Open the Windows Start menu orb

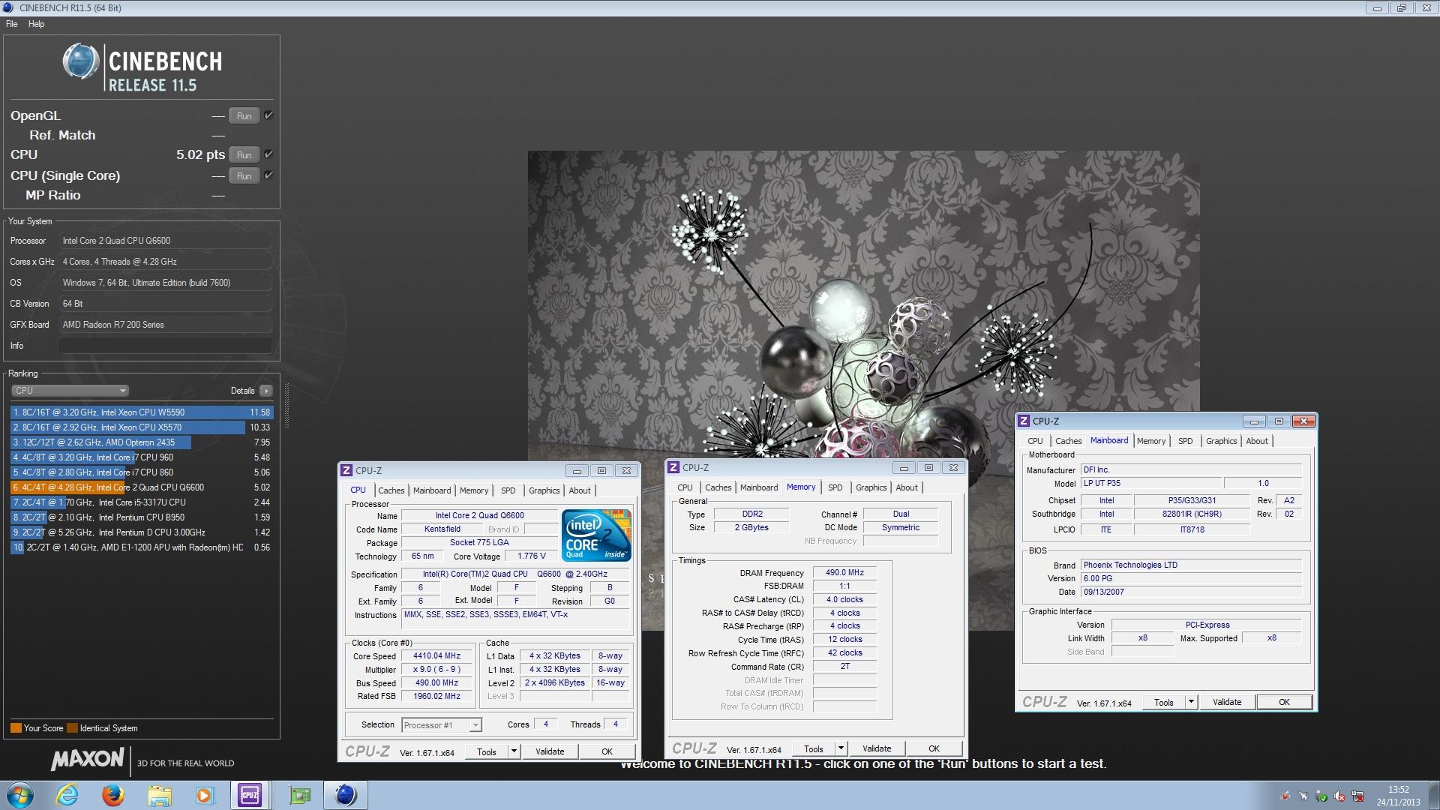pos(20,795)
